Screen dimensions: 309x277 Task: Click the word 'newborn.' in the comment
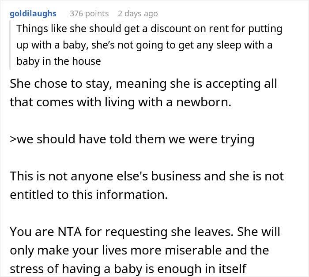[204, 102]
